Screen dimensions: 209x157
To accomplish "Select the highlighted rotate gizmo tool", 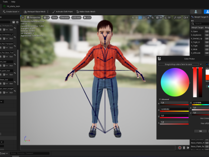I will pos(140,17).
